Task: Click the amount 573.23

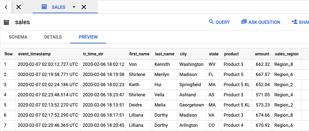Action: pyautogui.click(x=263, y=105)
